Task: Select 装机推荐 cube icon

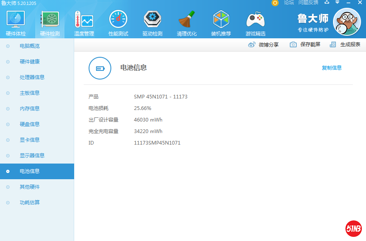Action: click(x=221, y=20)
